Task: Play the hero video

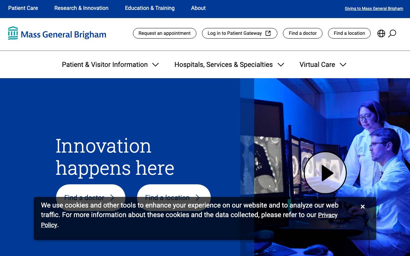Action: click(x=325, y=173)
